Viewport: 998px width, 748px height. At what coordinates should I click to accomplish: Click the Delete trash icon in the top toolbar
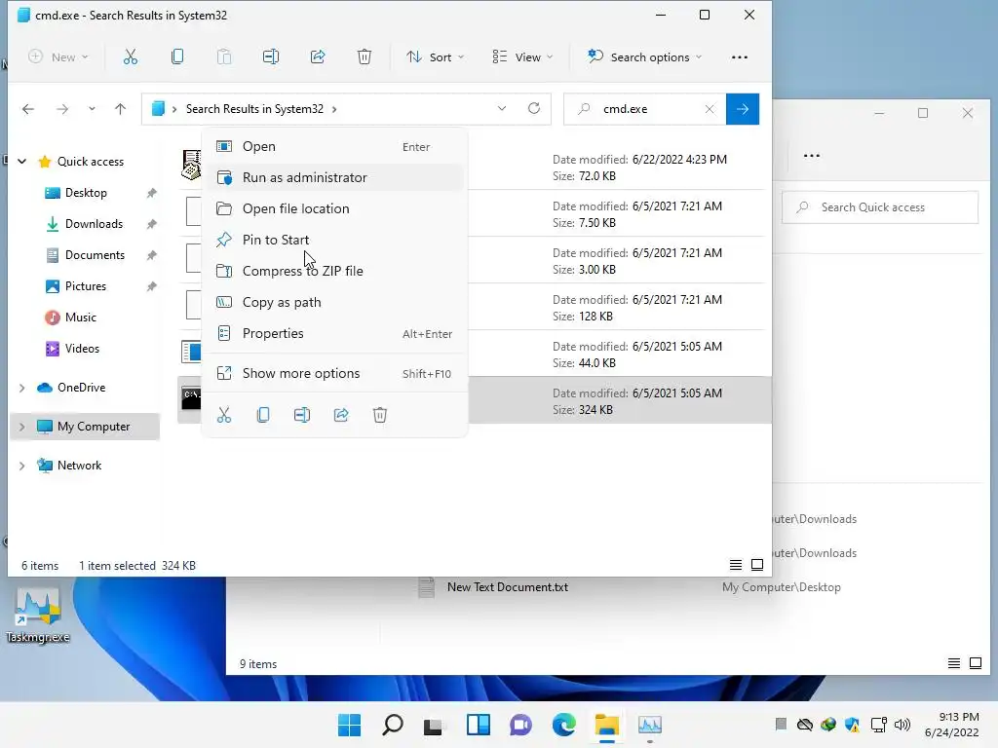point(365,57)
